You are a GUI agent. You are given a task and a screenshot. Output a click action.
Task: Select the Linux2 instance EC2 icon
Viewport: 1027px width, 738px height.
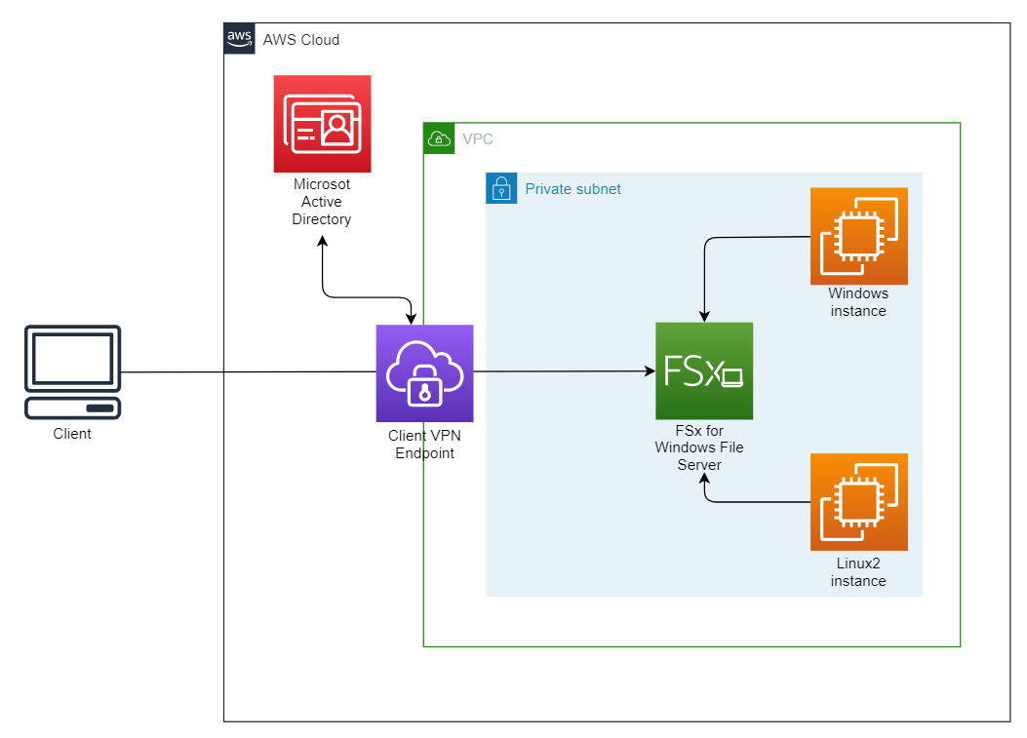pyautogui.click(x=858, y=502)
